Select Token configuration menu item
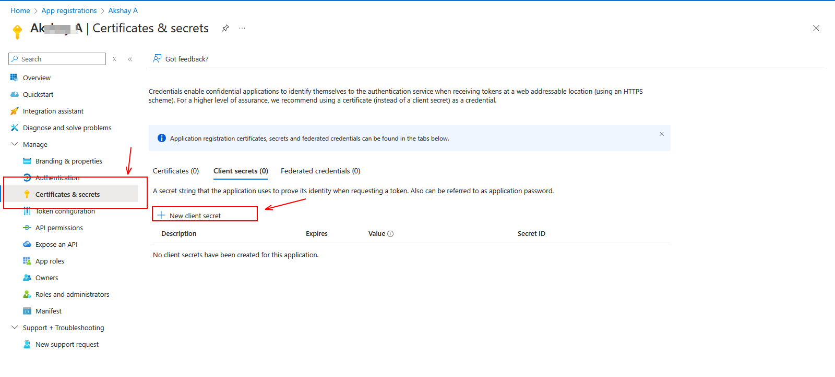Image resolution: width=835 pixels, height=377 pixels. point(65,211)
